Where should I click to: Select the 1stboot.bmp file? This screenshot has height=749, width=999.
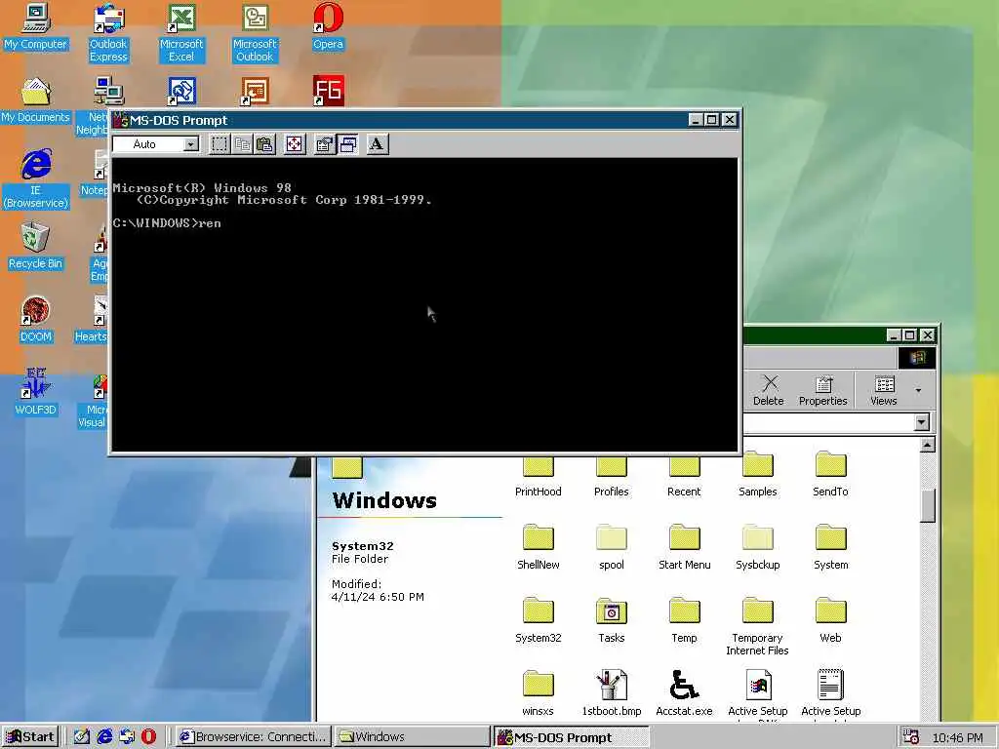(x=611, y=694)
